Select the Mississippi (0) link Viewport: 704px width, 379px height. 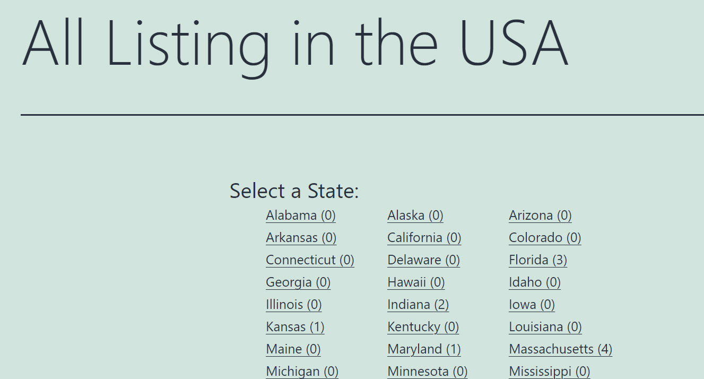pos(550,372)
